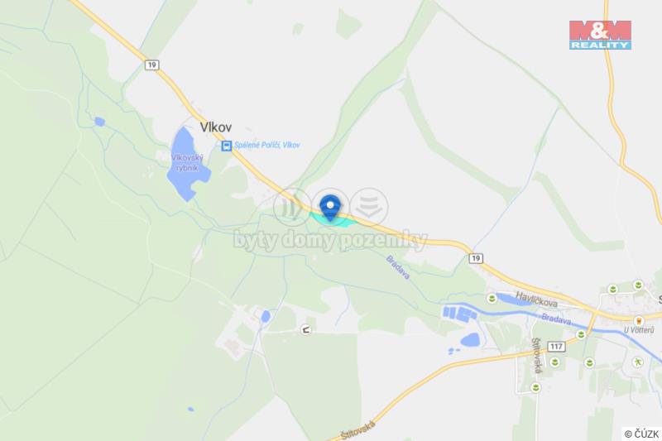Click route 19 shield near top-left road

pos(151,65)
